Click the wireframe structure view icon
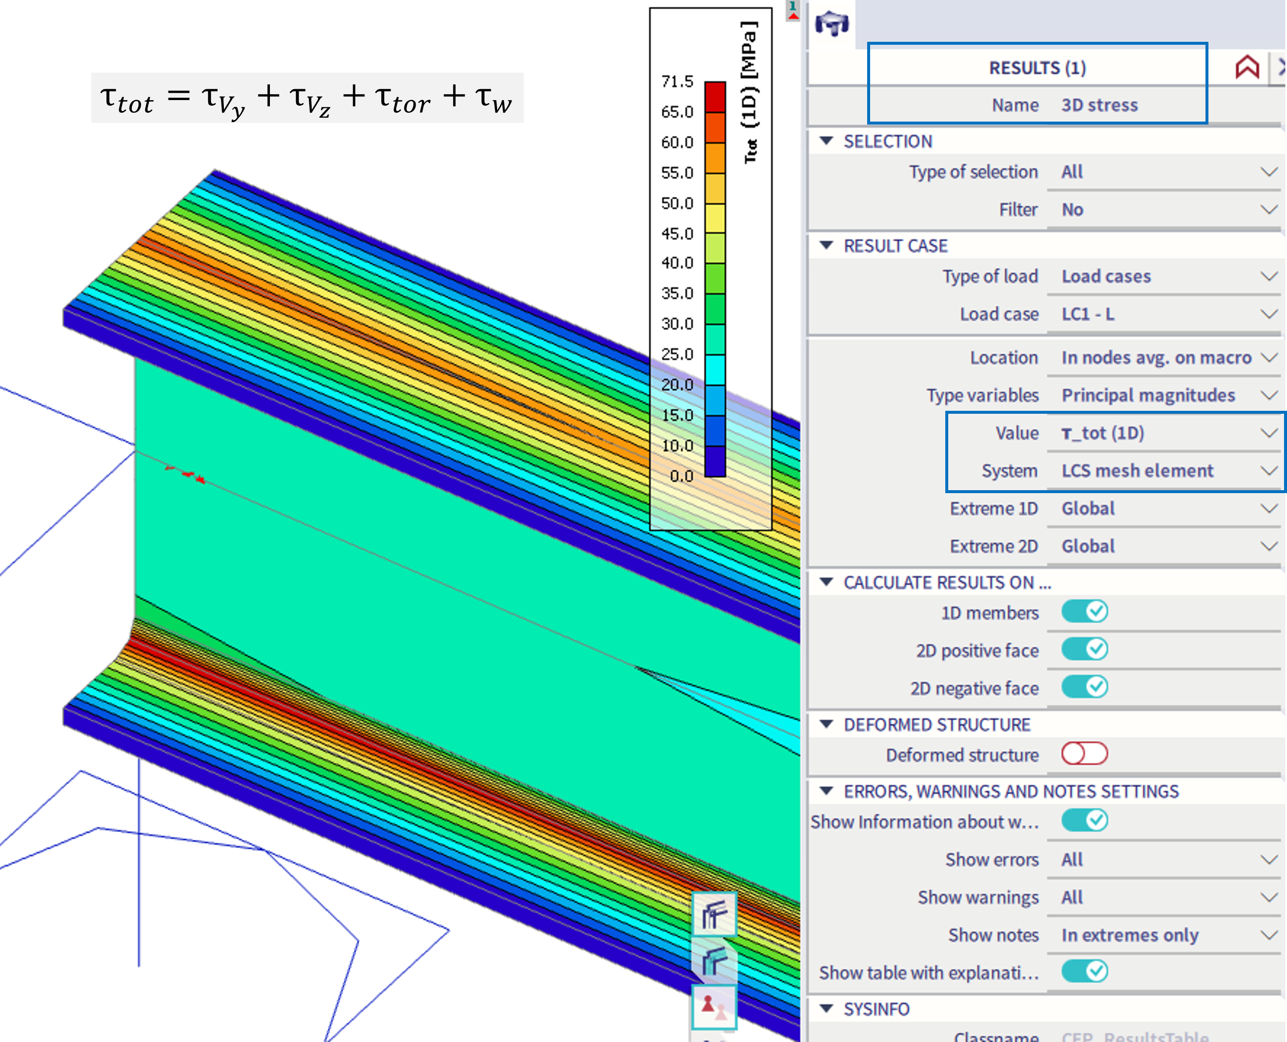Screen dimensions: 1287x1042 (x=714, y=914)
